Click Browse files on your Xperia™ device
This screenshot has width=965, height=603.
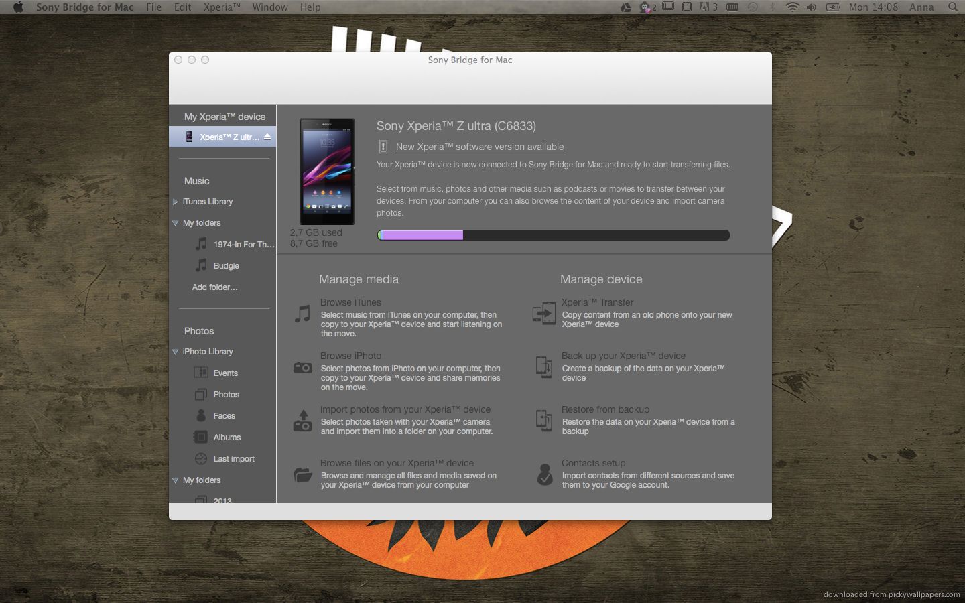397,463
